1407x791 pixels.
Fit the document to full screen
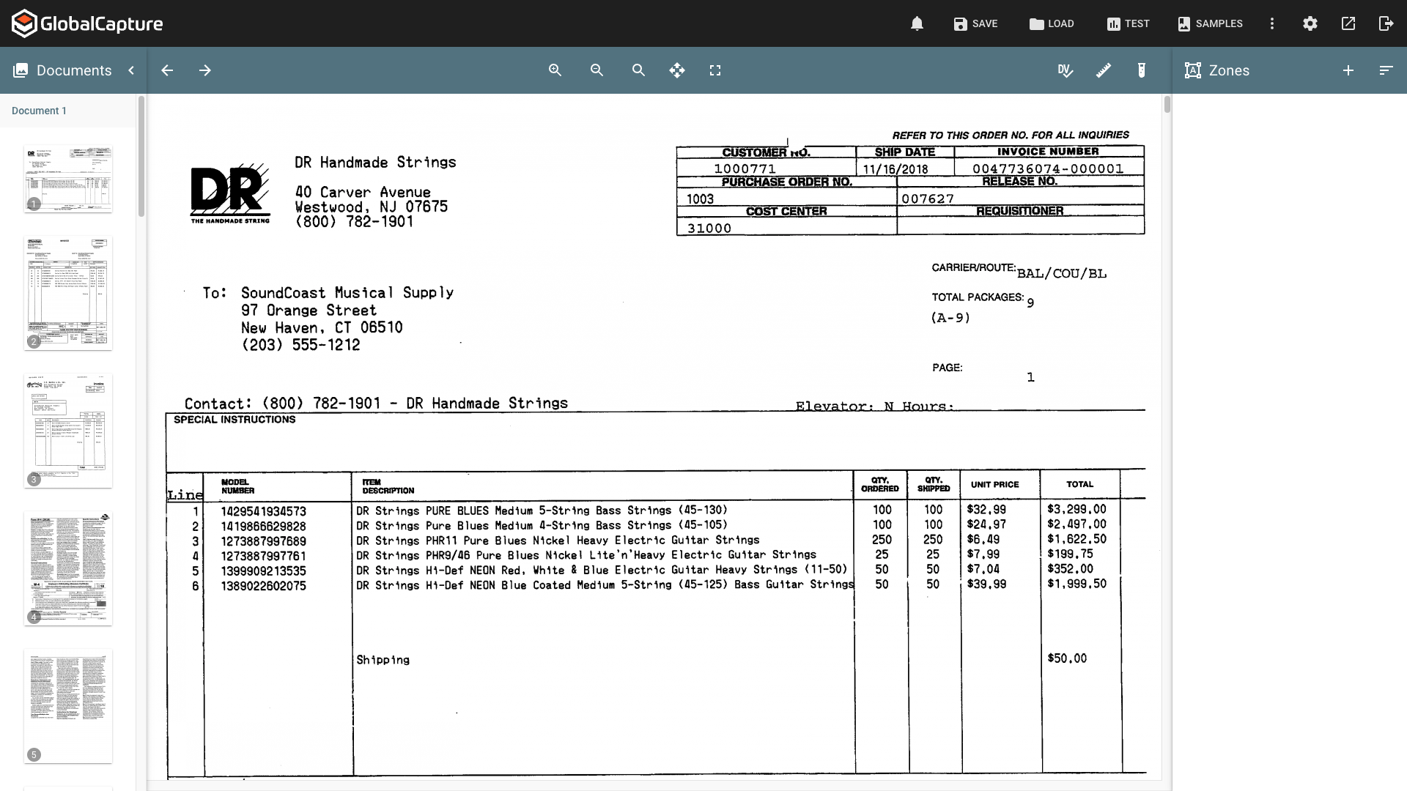[715, 70]
